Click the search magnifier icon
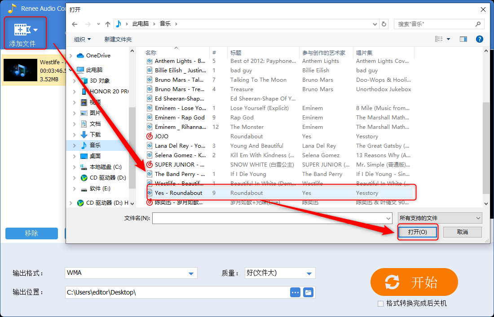This screenshot has height=317, width=494. coord(478,24)
